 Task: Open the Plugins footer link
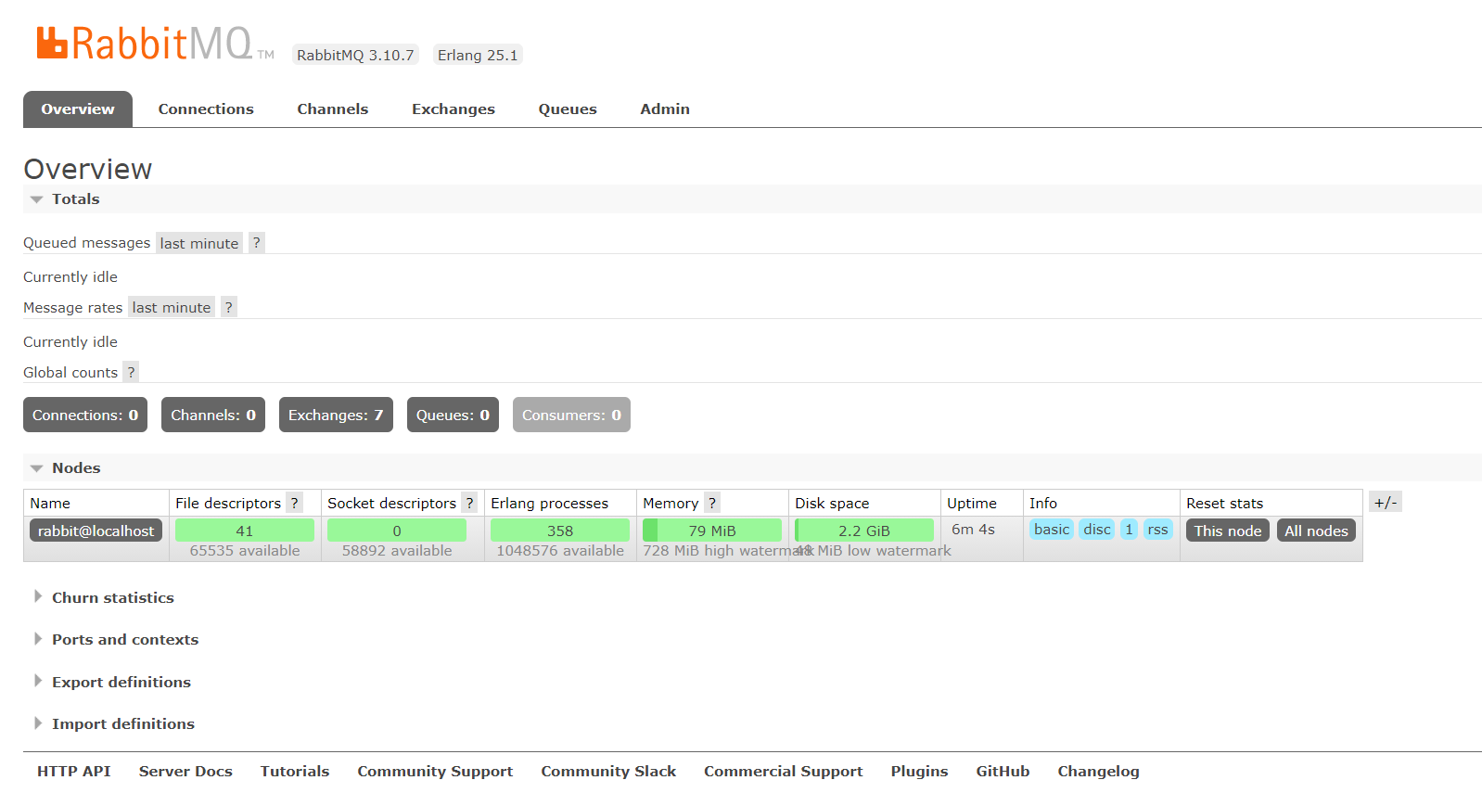pos(919,771)
